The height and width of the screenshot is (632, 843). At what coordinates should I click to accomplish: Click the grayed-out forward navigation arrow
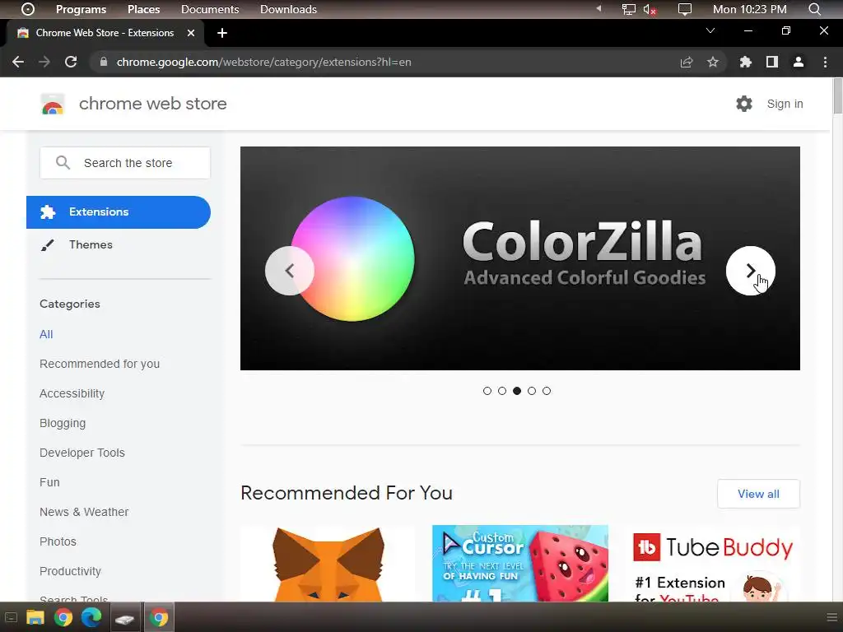point(44,62)
